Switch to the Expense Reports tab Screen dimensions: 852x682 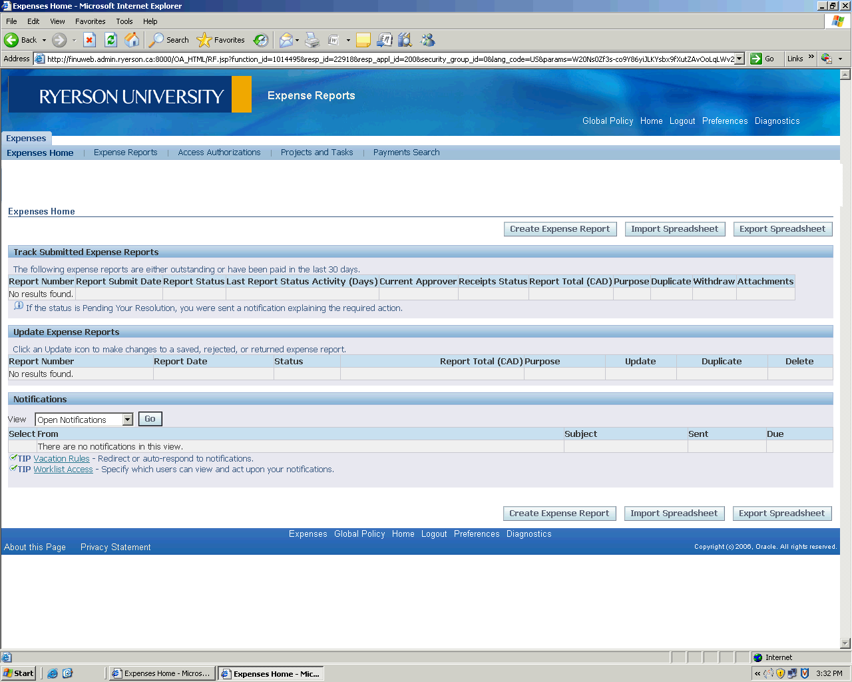pos(125,153)
